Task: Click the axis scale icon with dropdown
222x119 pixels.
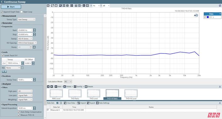Action: 80,6
